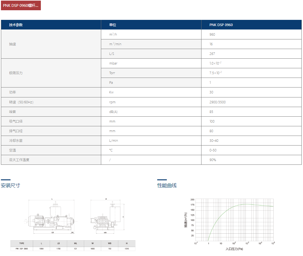The width and height of the screenshot is (303, 256).
Task: Click the 冷却水量 row label
Action: point(16,141)
